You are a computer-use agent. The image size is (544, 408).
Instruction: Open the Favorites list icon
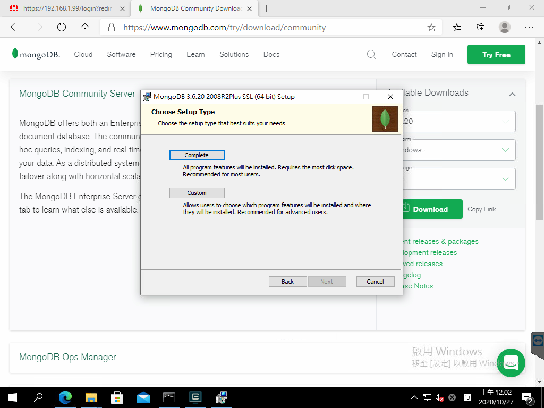tap(457, 27)
